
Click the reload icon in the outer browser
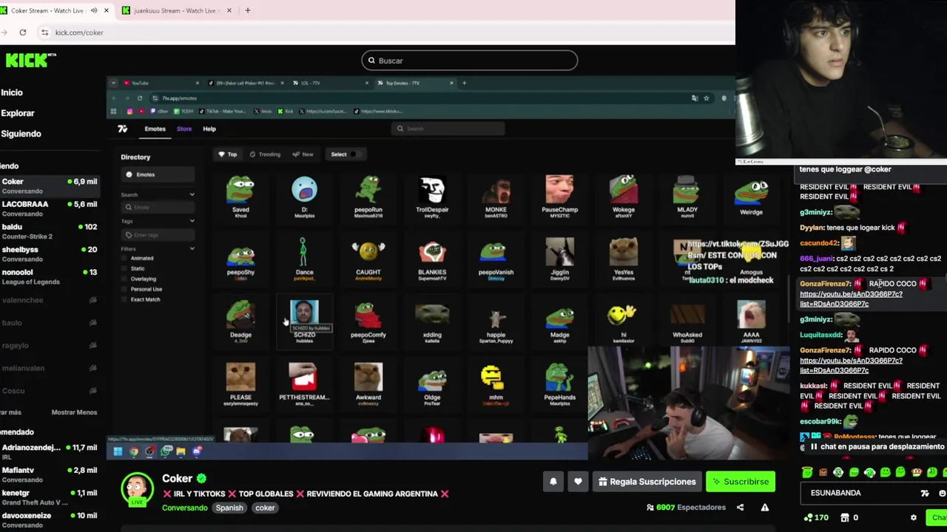23,33
